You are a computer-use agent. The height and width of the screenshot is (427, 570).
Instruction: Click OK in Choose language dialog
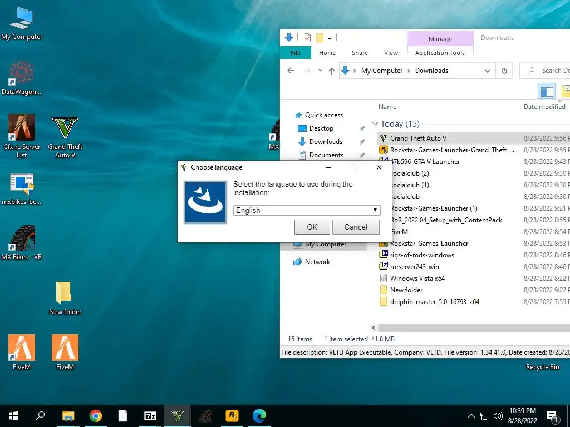tap(312, 227)
